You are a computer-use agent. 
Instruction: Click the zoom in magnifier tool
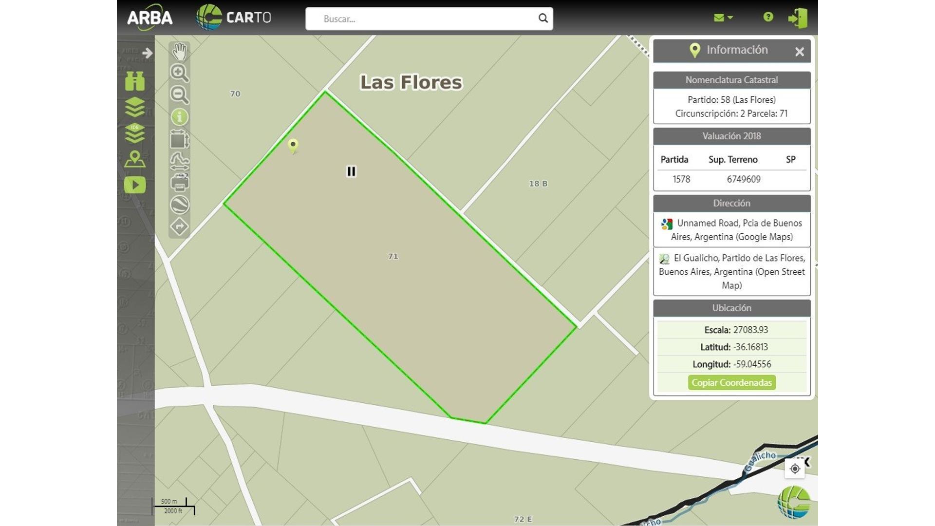click(179, 73)
